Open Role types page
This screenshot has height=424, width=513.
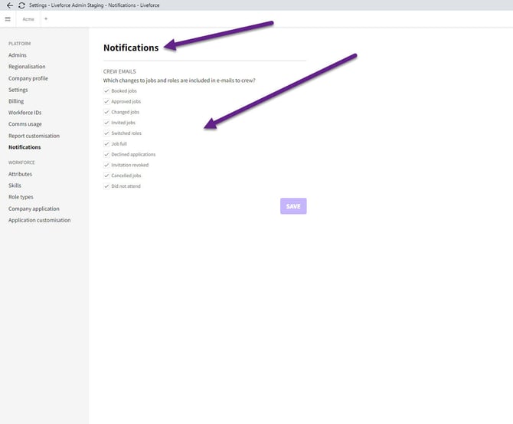tap(21, 197)
